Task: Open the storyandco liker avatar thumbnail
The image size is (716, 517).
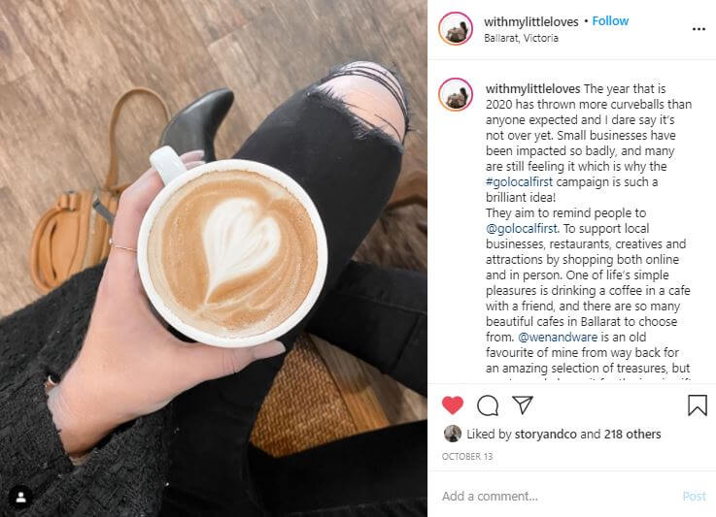Action: coord(453,434)
